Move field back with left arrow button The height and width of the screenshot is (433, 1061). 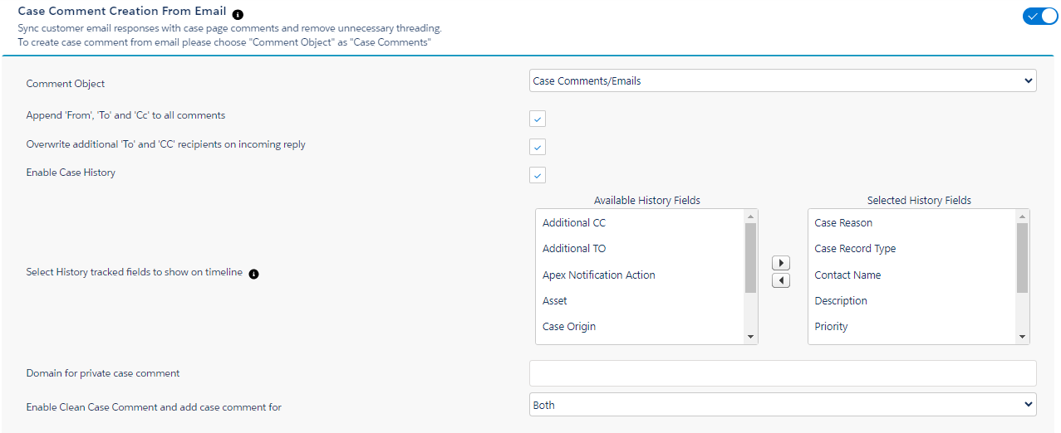tap(781, 280)
